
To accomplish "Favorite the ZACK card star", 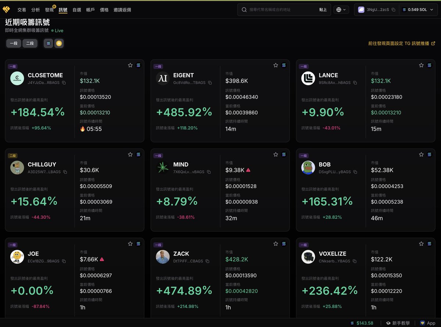I will pos(276,244).
